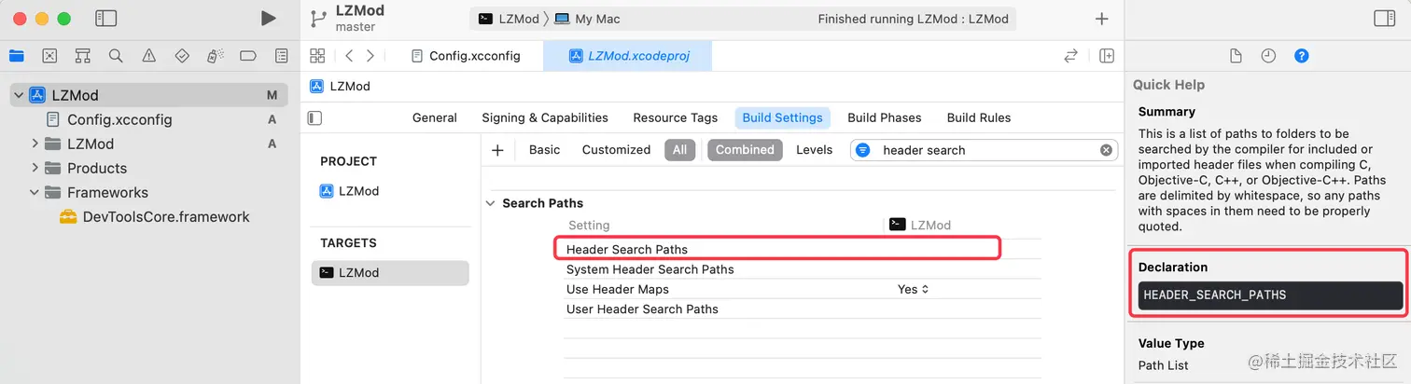Screen dimensions: 1411x384
Task: Toggle the left navigator sidebar
Action: click(105, 19)
